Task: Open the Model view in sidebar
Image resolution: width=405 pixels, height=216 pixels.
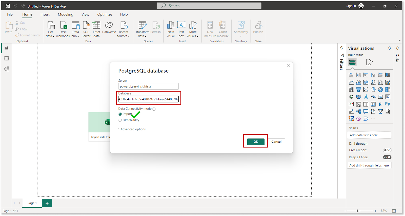Action: click(x=7, y=69)
